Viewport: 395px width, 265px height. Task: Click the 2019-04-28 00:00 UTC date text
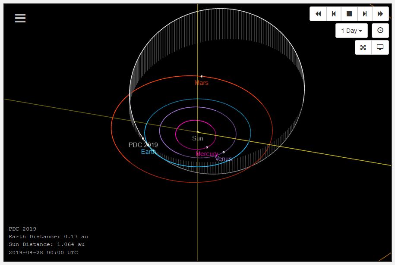tap(43, 253)
